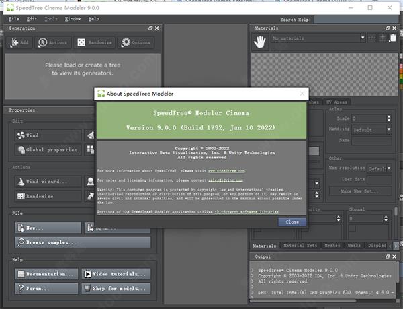Open the Handling Default dropdown

pyautogui.click(x=371, y=129)
